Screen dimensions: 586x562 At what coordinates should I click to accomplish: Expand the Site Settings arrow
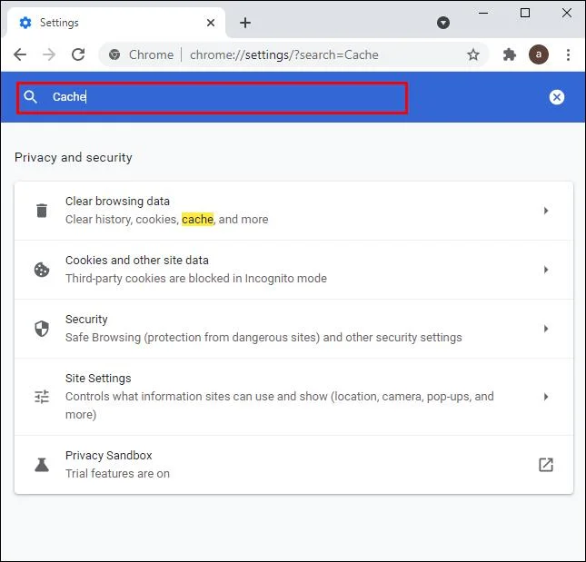[546, 397]
